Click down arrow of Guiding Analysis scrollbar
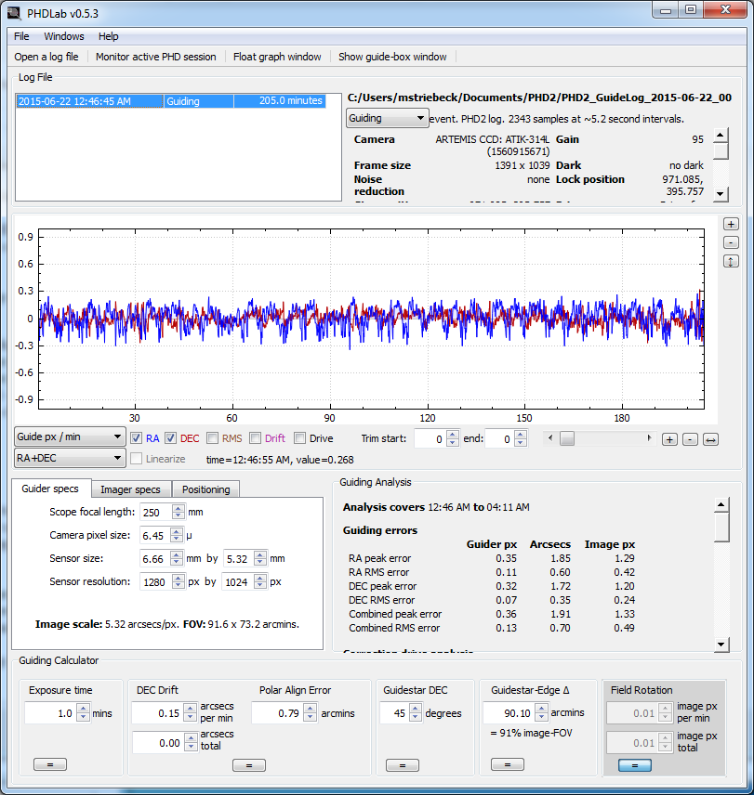The width and height of the screenshot is (754, 795). [x=721, y=645]
